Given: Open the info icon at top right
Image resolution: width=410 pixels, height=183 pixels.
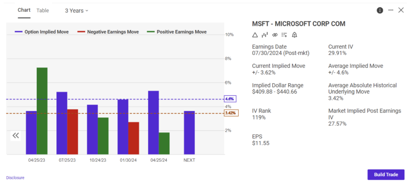Looking at the screenshot, I should point(380,10).
